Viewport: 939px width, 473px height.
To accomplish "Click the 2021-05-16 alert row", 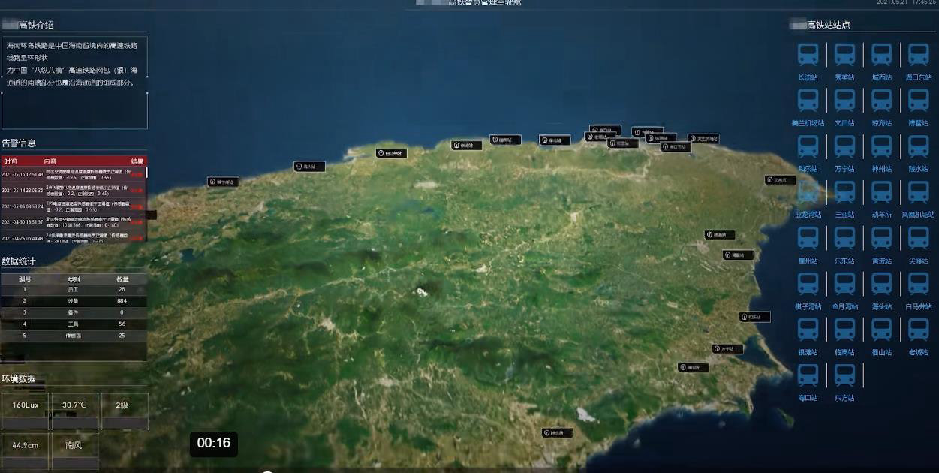I will coord(73,174).
